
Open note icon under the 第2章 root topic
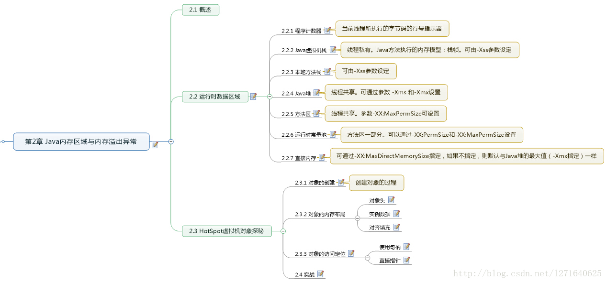[x=155, y=145]
